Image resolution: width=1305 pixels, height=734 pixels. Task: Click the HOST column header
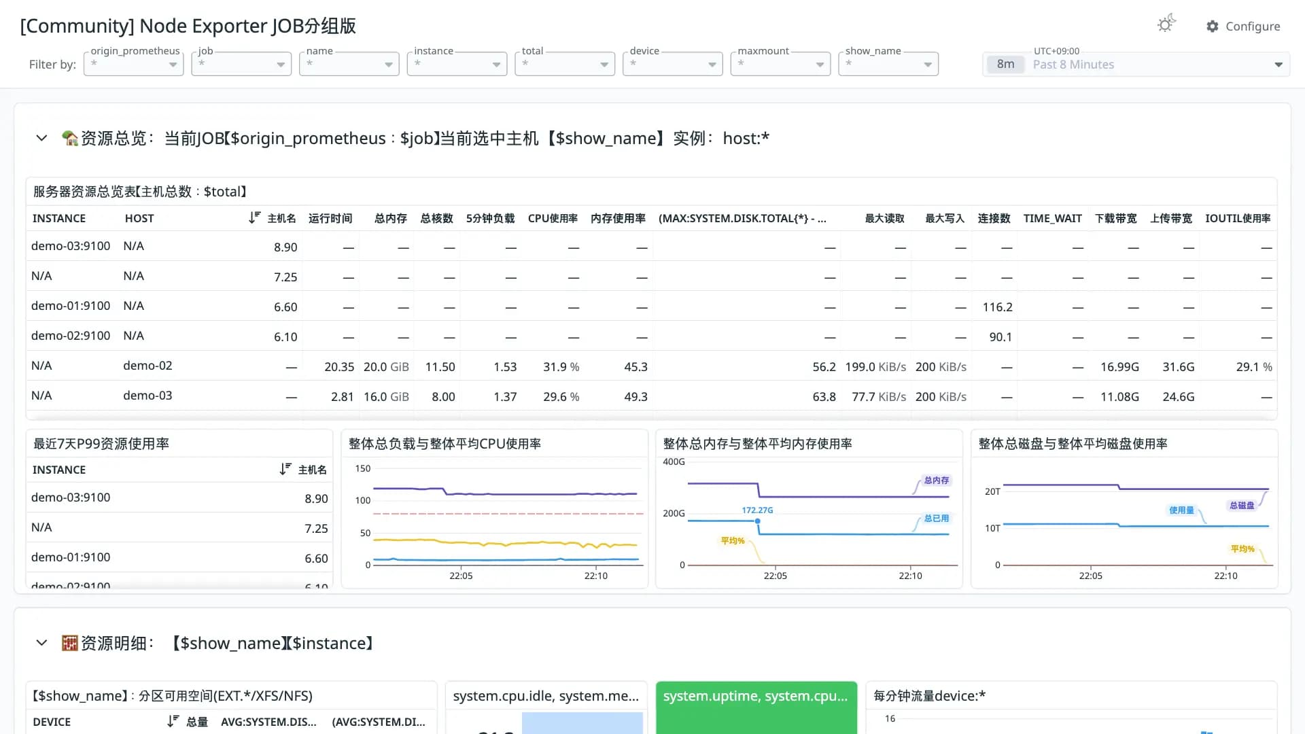pos(139,218)
